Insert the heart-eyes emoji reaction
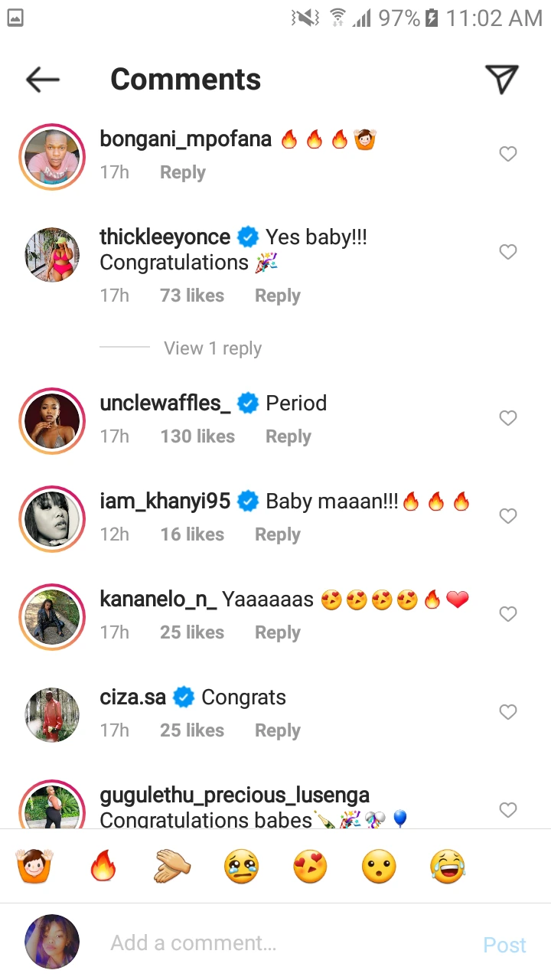The height and width of the screenshot is (980, 551). point(310,867)
